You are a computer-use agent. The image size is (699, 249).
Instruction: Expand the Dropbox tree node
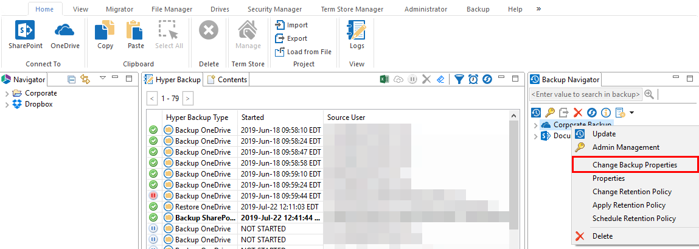click(x=7, y=105)
